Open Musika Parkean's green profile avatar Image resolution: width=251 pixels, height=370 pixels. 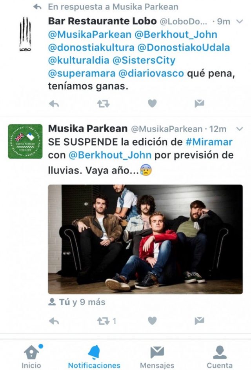[x=25, y=141]
